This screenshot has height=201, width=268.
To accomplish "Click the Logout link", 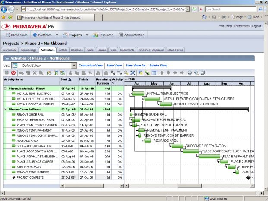I will click(x=256, y=26).
